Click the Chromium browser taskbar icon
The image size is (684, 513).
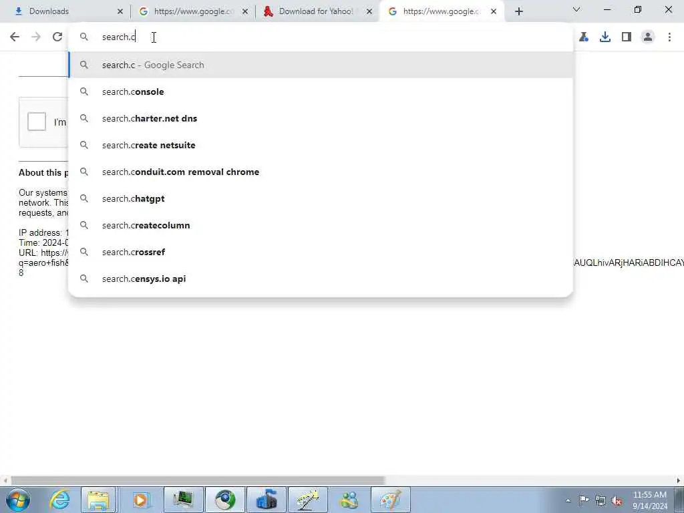[225, 500]
